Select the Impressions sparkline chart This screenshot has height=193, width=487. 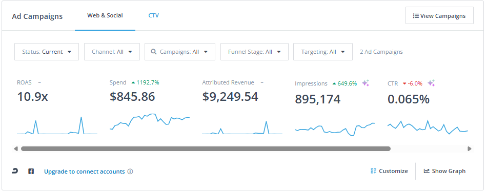coord(335,130)
